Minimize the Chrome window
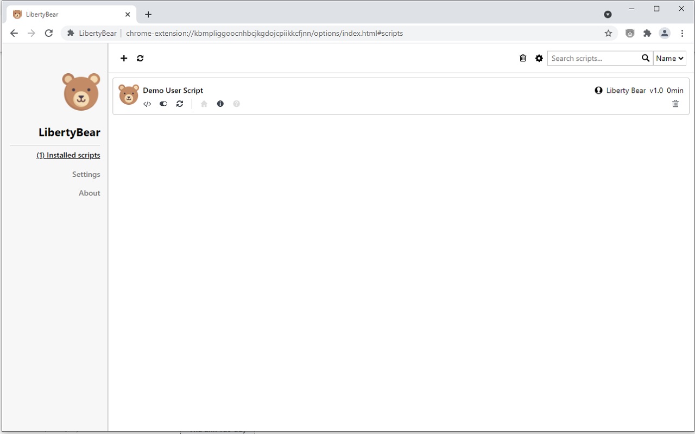This screenshot has width=695, height=434. click(x=632, y=9)
